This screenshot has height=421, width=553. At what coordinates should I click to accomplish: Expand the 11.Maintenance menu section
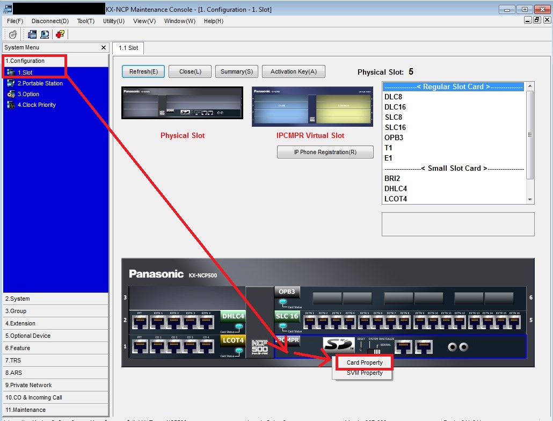pos(55,410)
